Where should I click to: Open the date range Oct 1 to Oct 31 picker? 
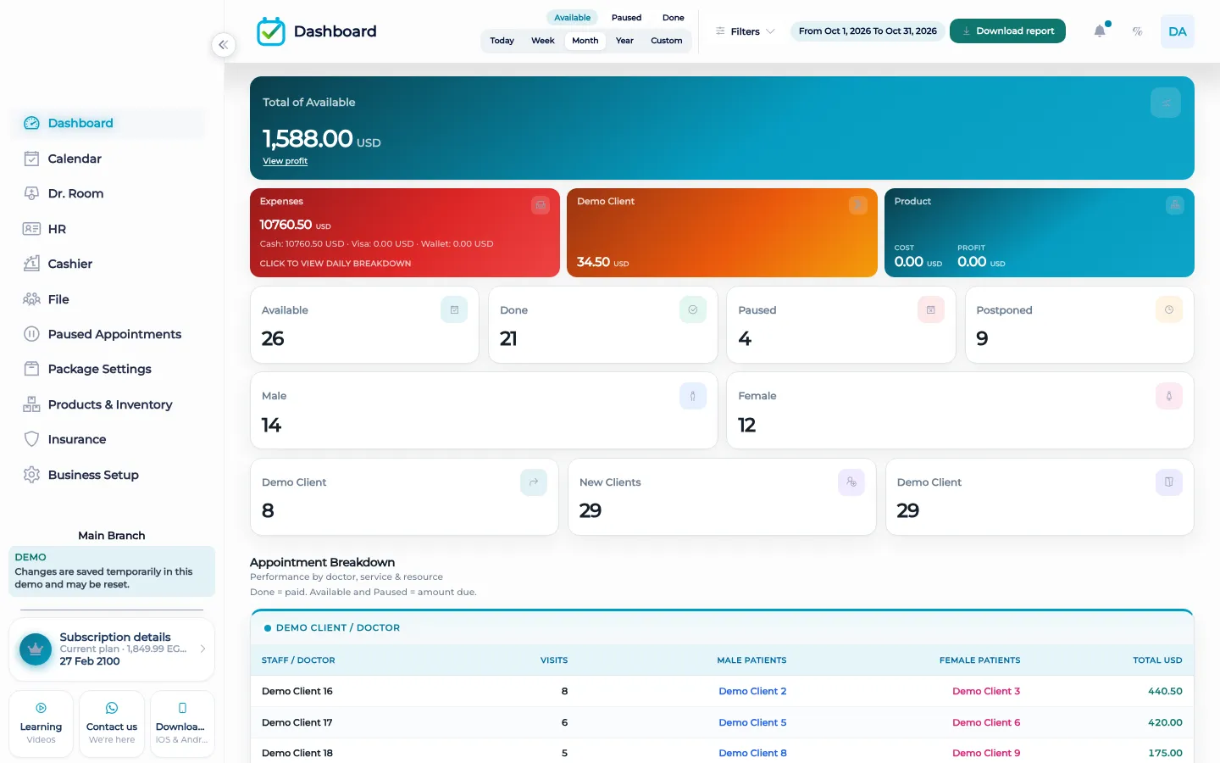pyautogui.click(x=868, y=31)
